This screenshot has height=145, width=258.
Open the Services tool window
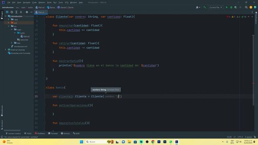65,133
